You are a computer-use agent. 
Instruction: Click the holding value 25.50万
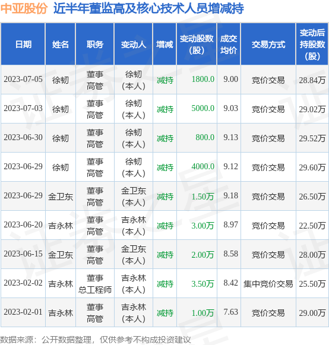(x=312, y=284)
